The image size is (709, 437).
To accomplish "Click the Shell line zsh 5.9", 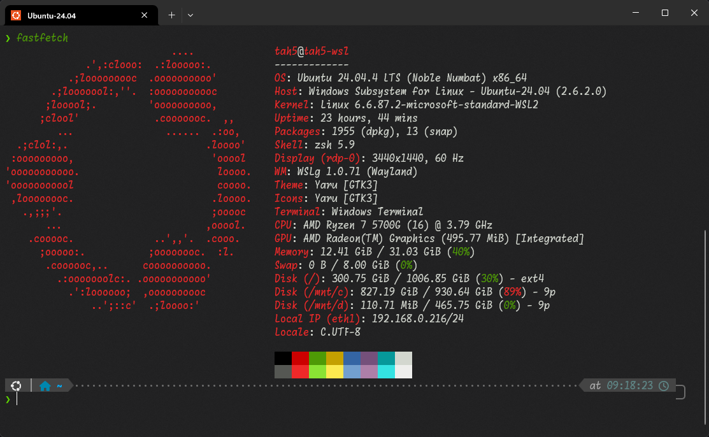I will tap(315, 145).
